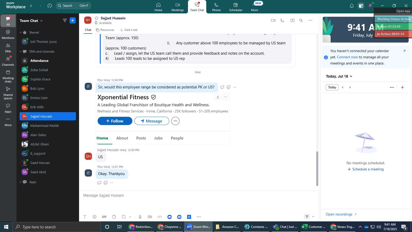Open the Home tab in top navigation
The image size is (412, 232).
click(x=158, y=7)
